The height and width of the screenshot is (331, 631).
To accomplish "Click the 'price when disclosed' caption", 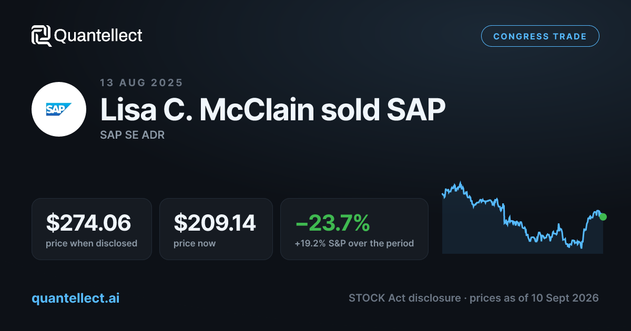I will [x=91, y=243].
